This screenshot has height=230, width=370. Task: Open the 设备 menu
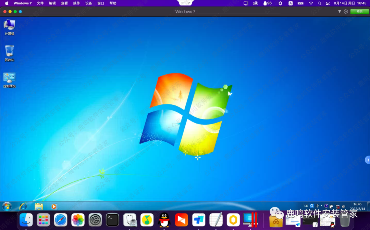[x=89, y=3]
